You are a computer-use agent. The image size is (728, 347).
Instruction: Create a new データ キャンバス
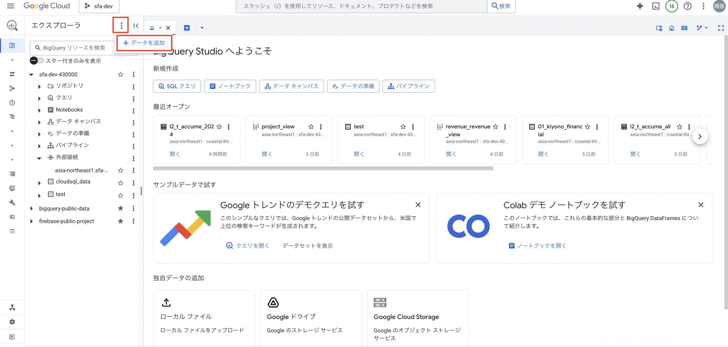pyautogui.click(x=291, y=86)
